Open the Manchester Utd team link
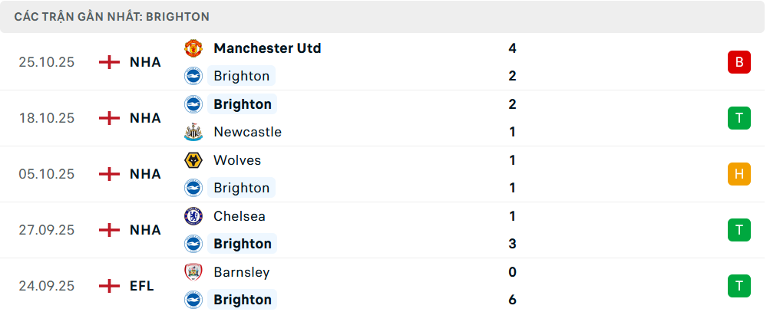 (267, 48)
